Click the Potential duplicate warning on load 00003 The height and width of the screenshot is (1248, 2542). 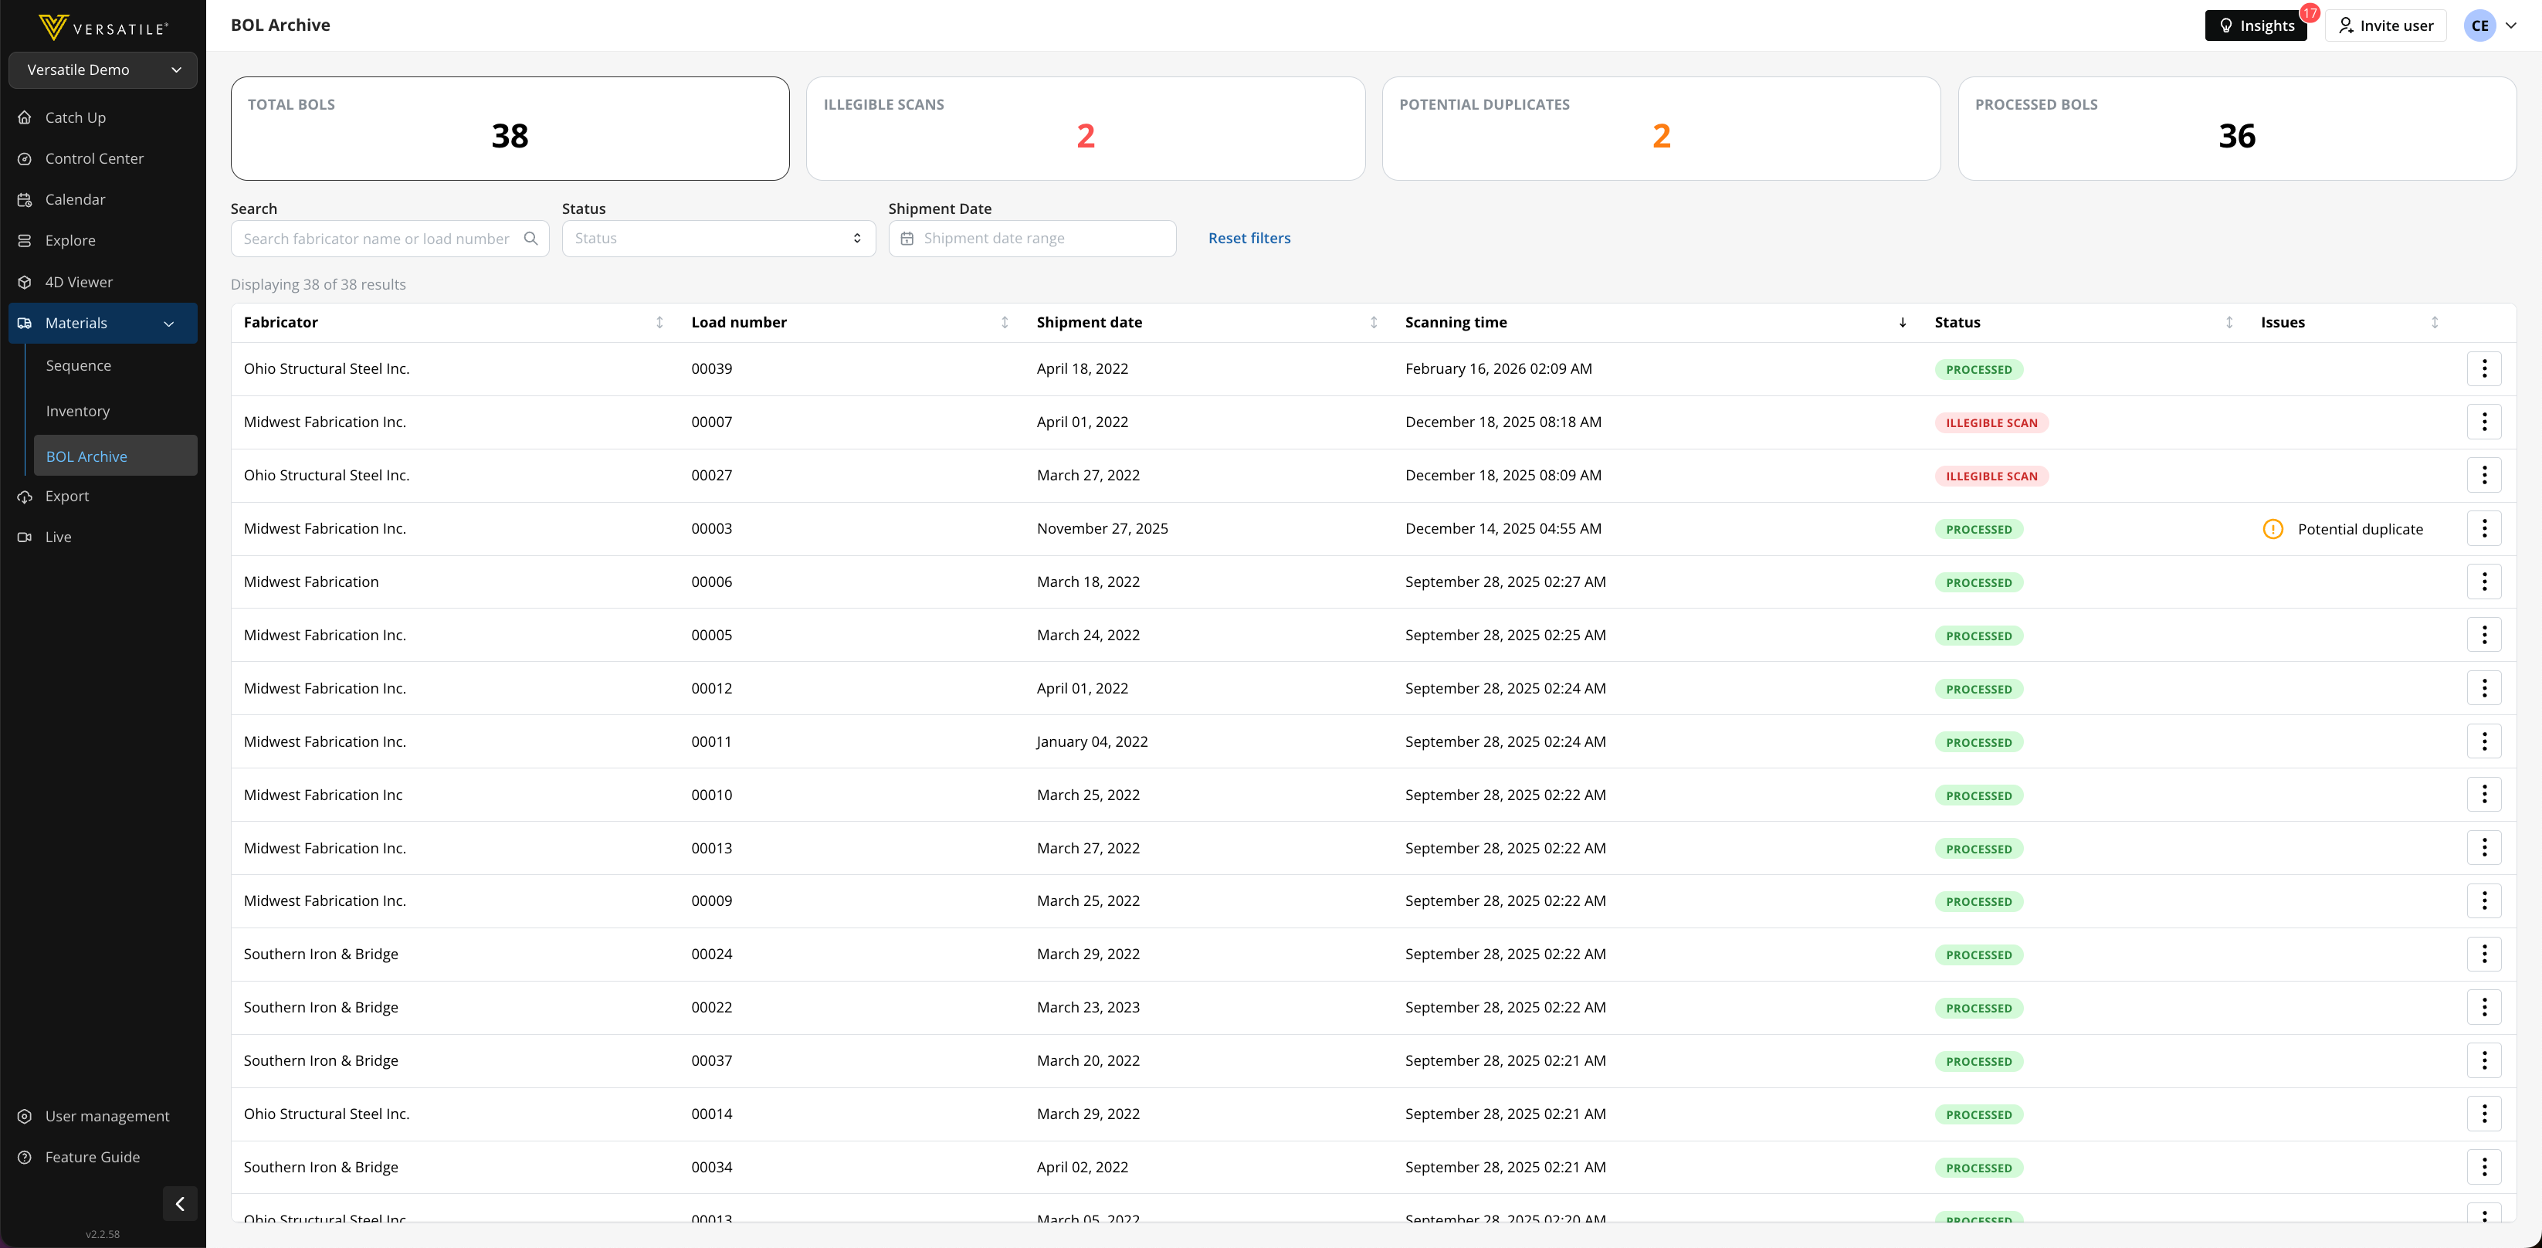[2343, 530]
